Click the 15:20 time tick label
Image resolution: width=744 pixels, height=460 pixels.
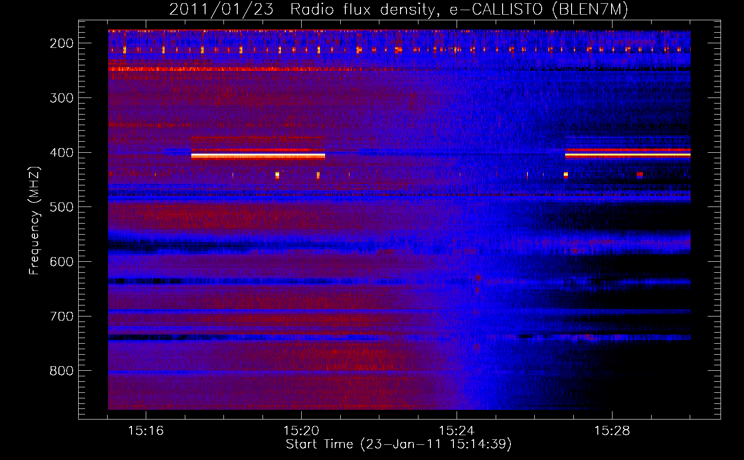coord(301,431)
